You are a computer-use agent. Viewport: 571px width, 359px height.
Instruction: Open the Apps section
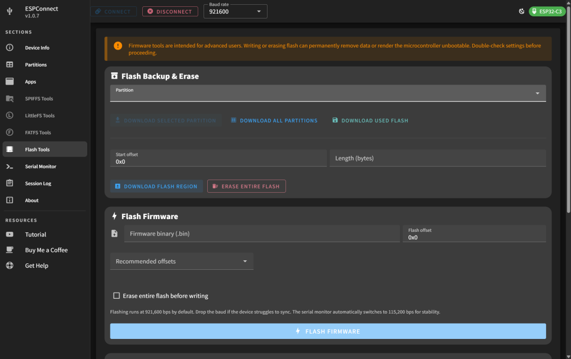[31, 82]
